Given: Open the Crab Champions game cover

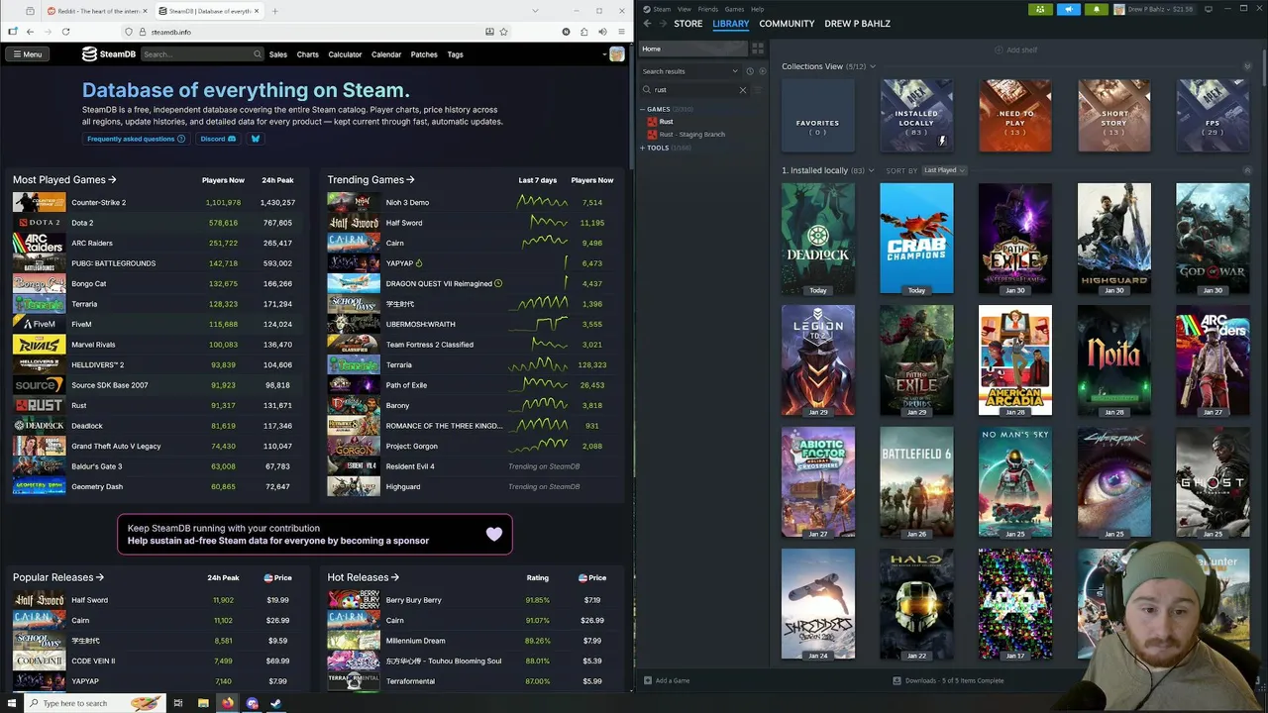Looking at the screenshot, I should pyautogui.click(x=916, y=238).
